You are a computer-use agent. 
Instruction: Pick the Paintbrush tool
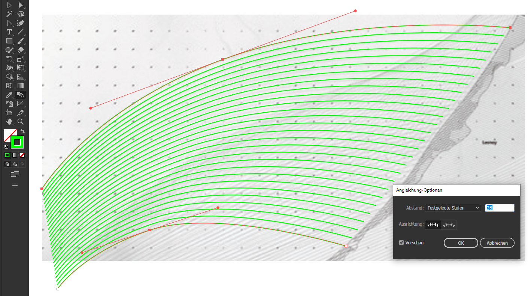tap(21, 41)
